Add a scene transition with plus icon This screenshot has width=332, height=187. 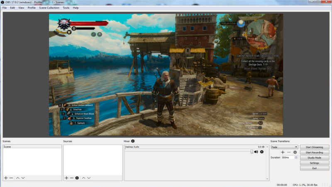pos(283,152)
